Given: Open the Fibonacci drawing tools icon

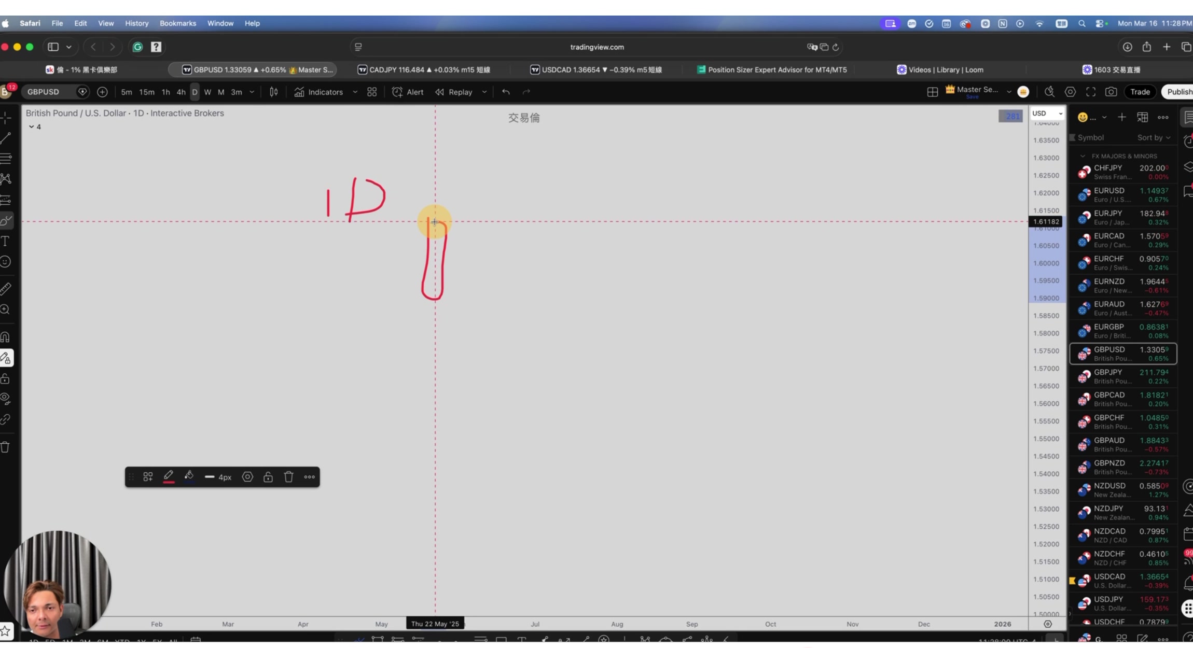Looking at the screenshot, I should pos(6,158).
